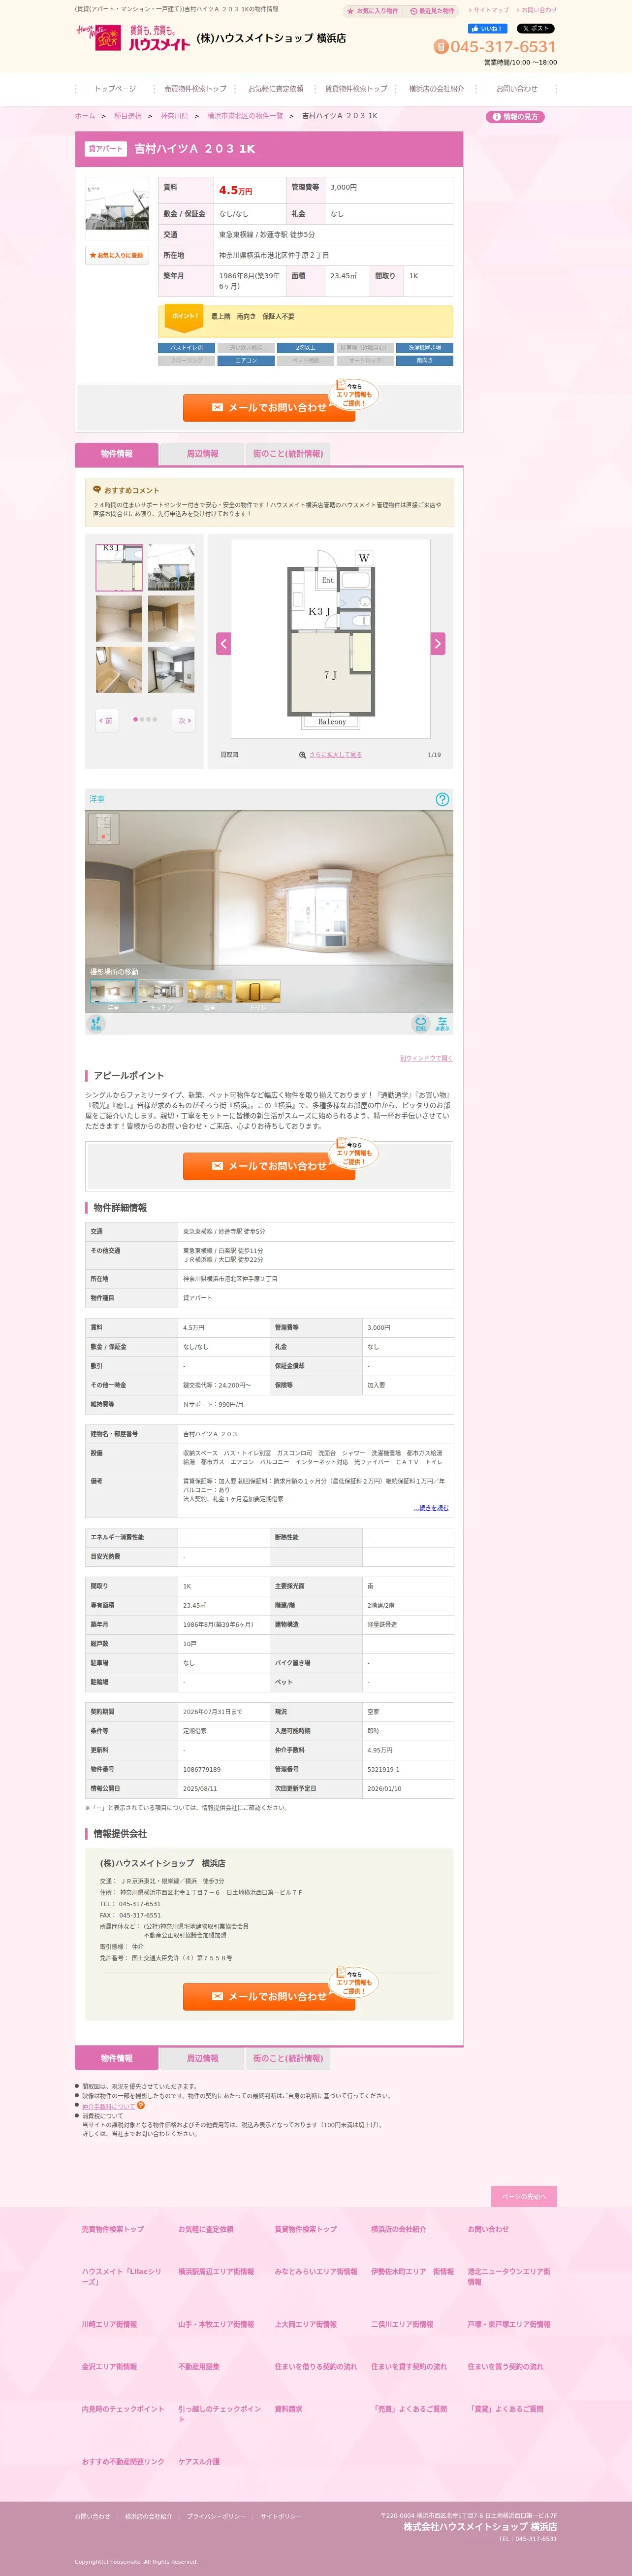Select the bathroom thumbnail in gallery
Image resolution: width=632 pixels, height=2576 pixels.
[119, 670]
